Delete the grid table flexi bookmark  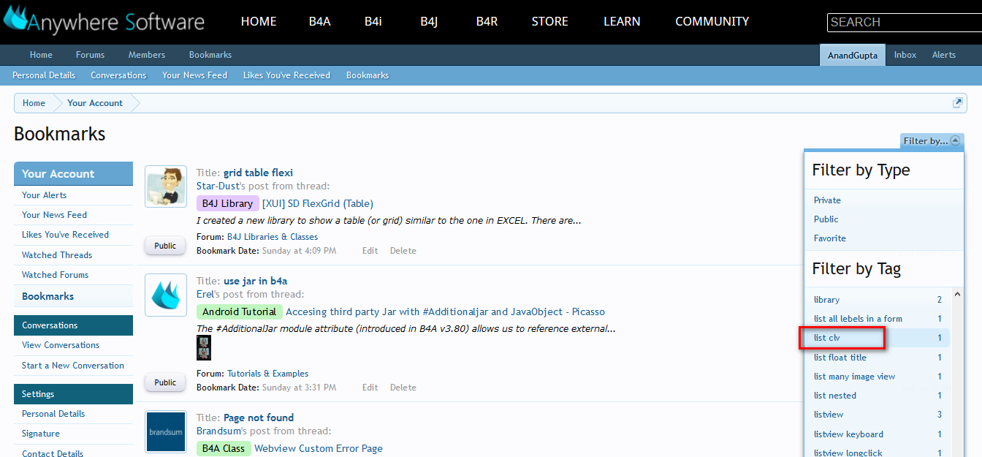click(403, 251)
